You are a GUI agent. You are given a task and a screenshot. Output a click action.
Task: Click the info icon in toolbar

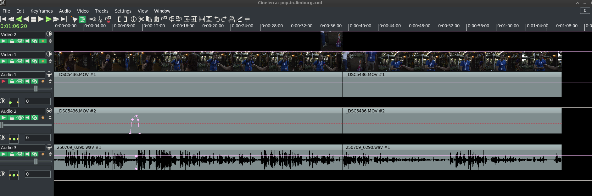[x=134, y=19]
